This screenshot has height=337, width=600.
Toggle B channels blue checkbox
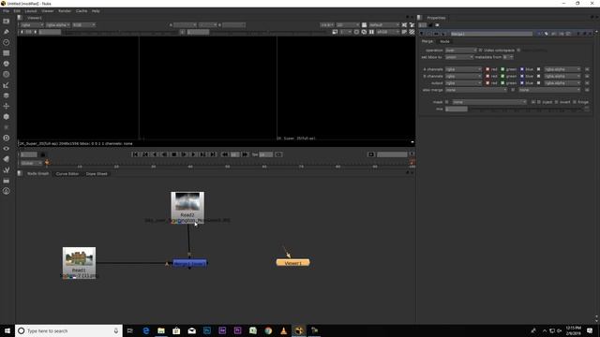522,77
